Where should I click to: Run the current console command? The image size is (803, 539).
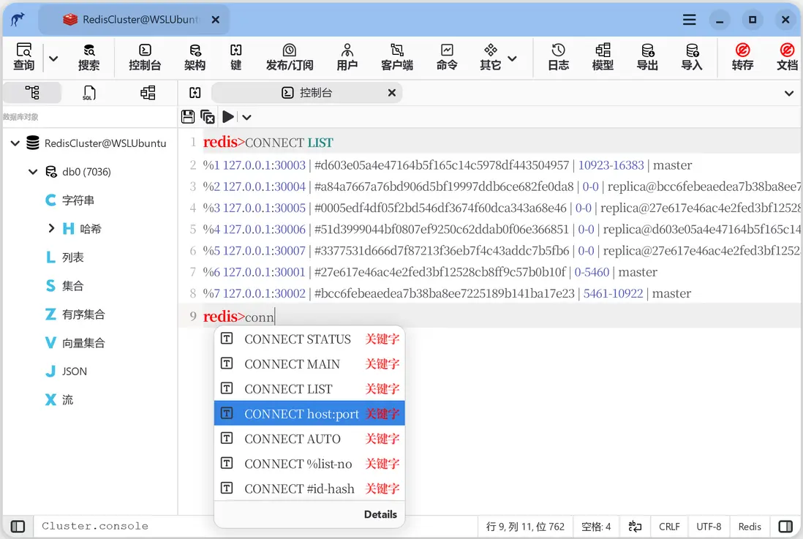click(x=228, y=117)
